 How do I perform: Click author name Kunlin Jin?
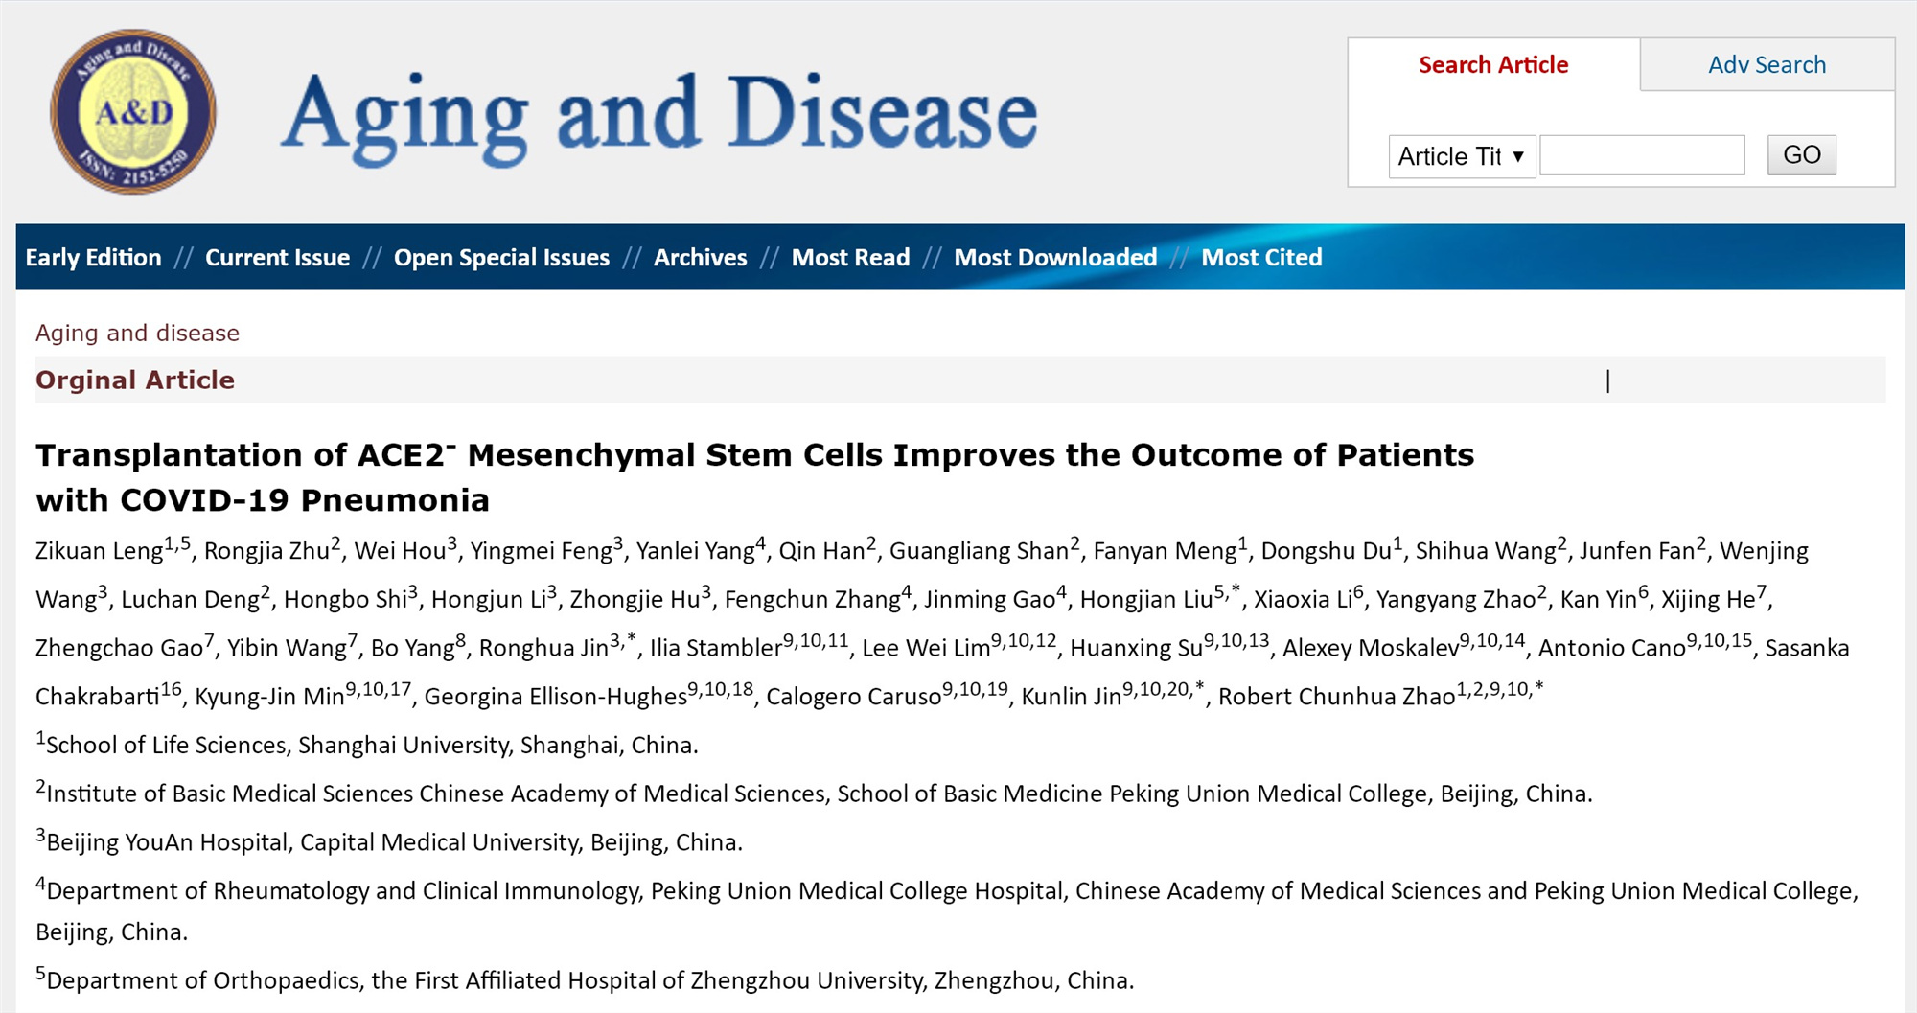(1071, 697)
